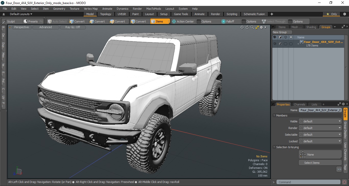
Task: Select the Sculpt tool
Action: [x=9, y=21]
